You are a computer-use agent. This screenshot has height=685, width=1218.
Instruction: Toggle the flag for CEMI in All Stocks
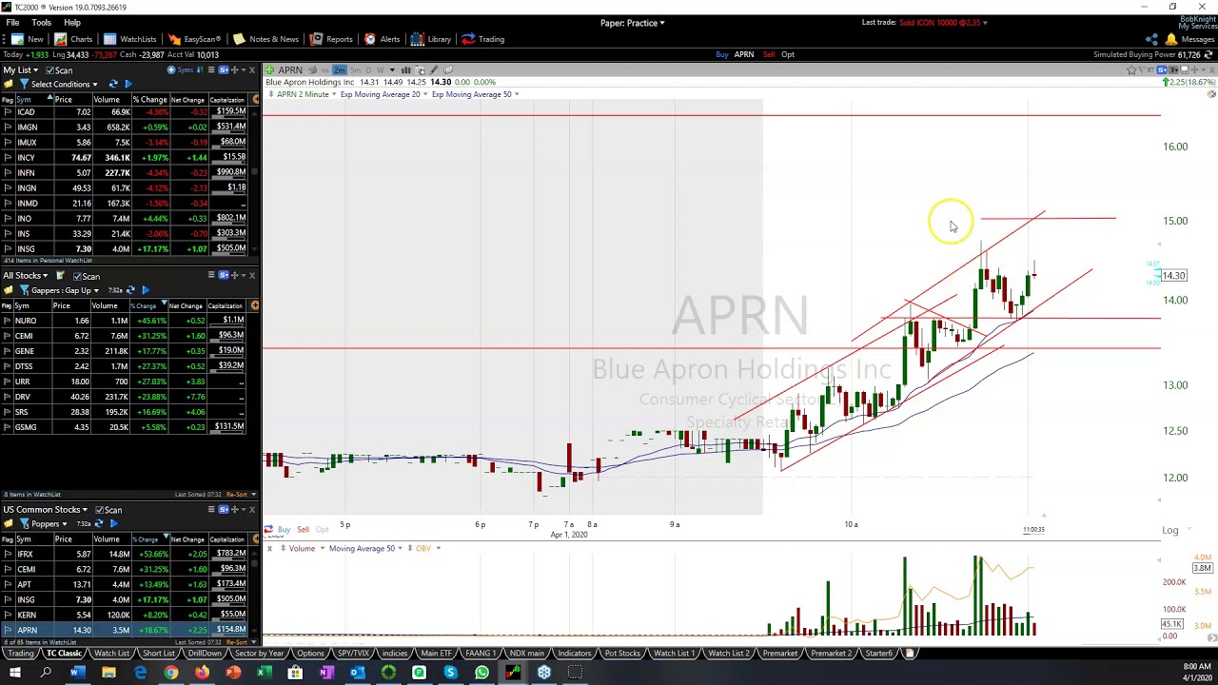[8, 336]
